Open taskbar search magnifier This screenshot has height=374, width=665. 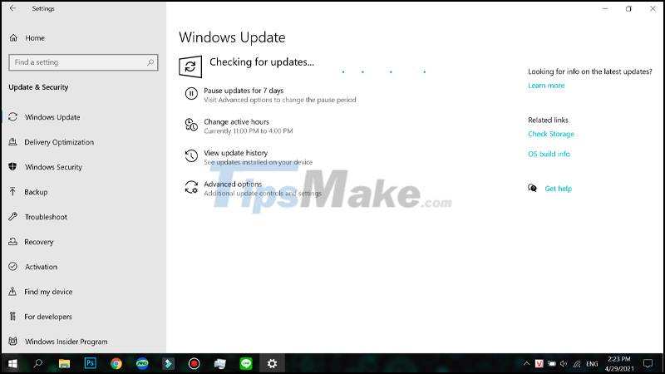(37, 363)
